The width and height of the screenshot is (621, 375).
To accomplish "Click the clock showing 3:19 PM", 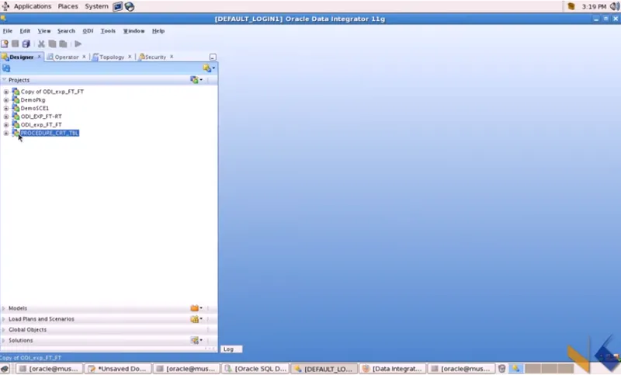I will (x=594, y=6).
